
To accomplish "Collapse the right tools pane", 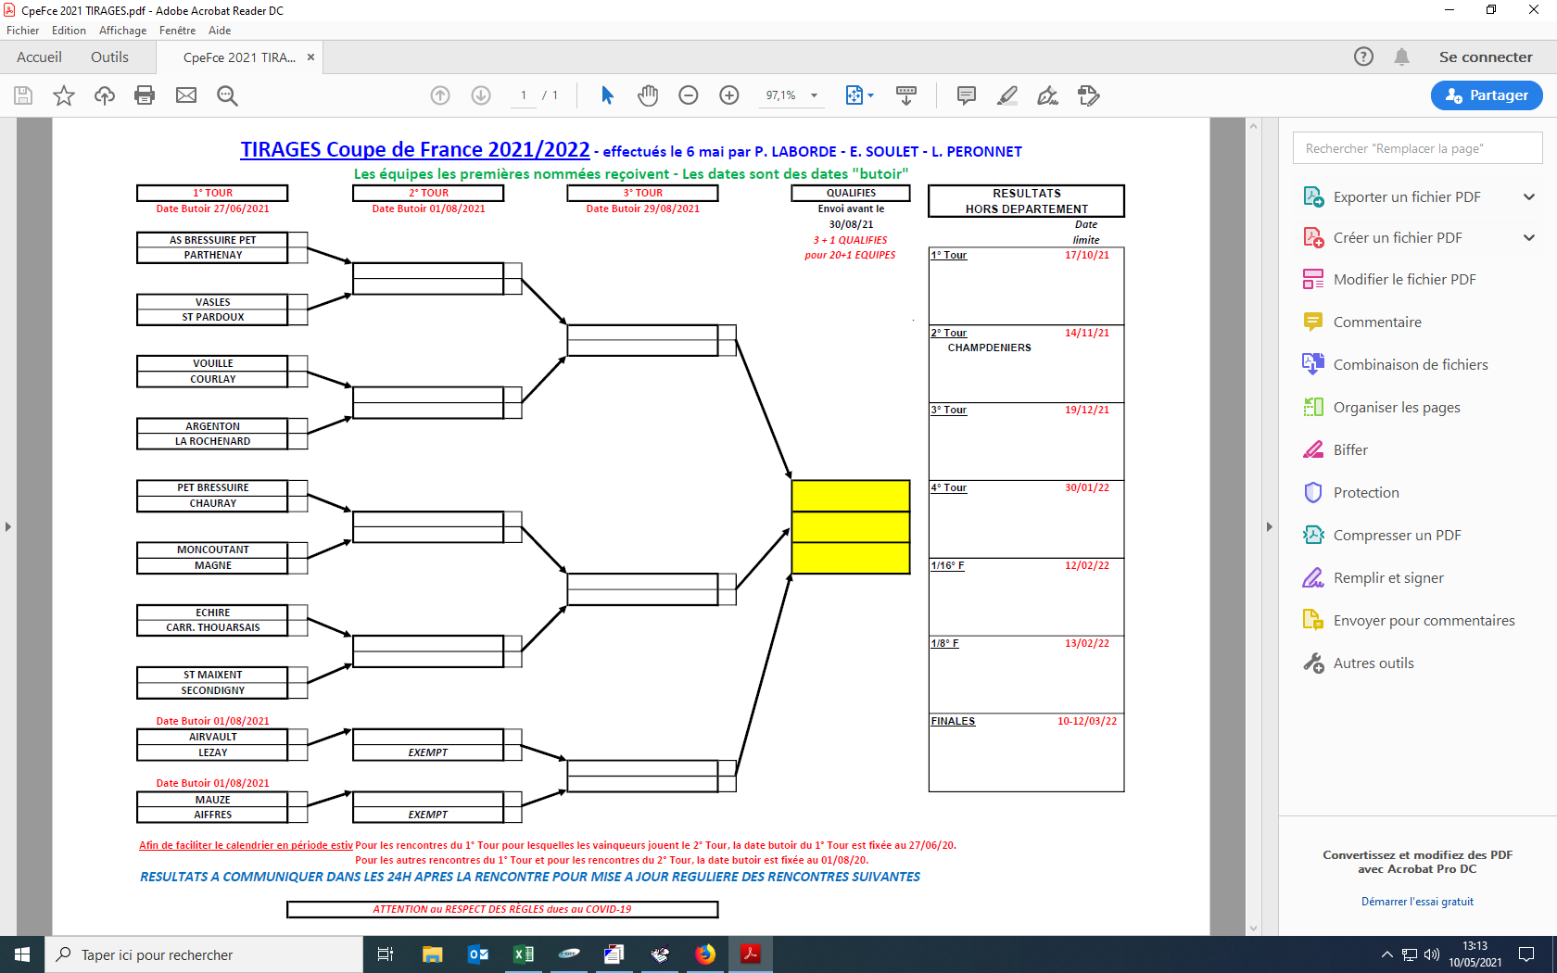I will (1269, 526).
